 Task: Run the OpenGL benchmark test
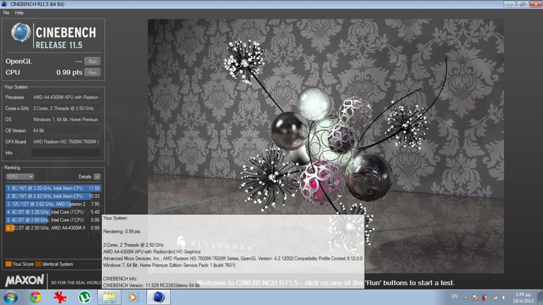pyautogui.click(x=92, y=61)
